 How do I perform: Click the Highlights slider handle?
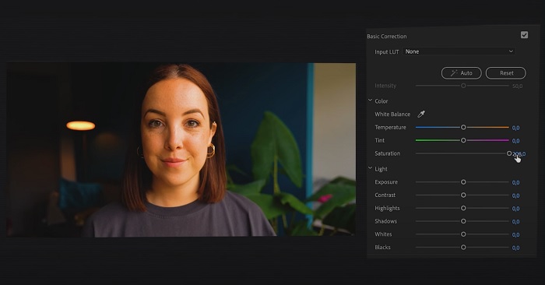click(x=463, y=208)
